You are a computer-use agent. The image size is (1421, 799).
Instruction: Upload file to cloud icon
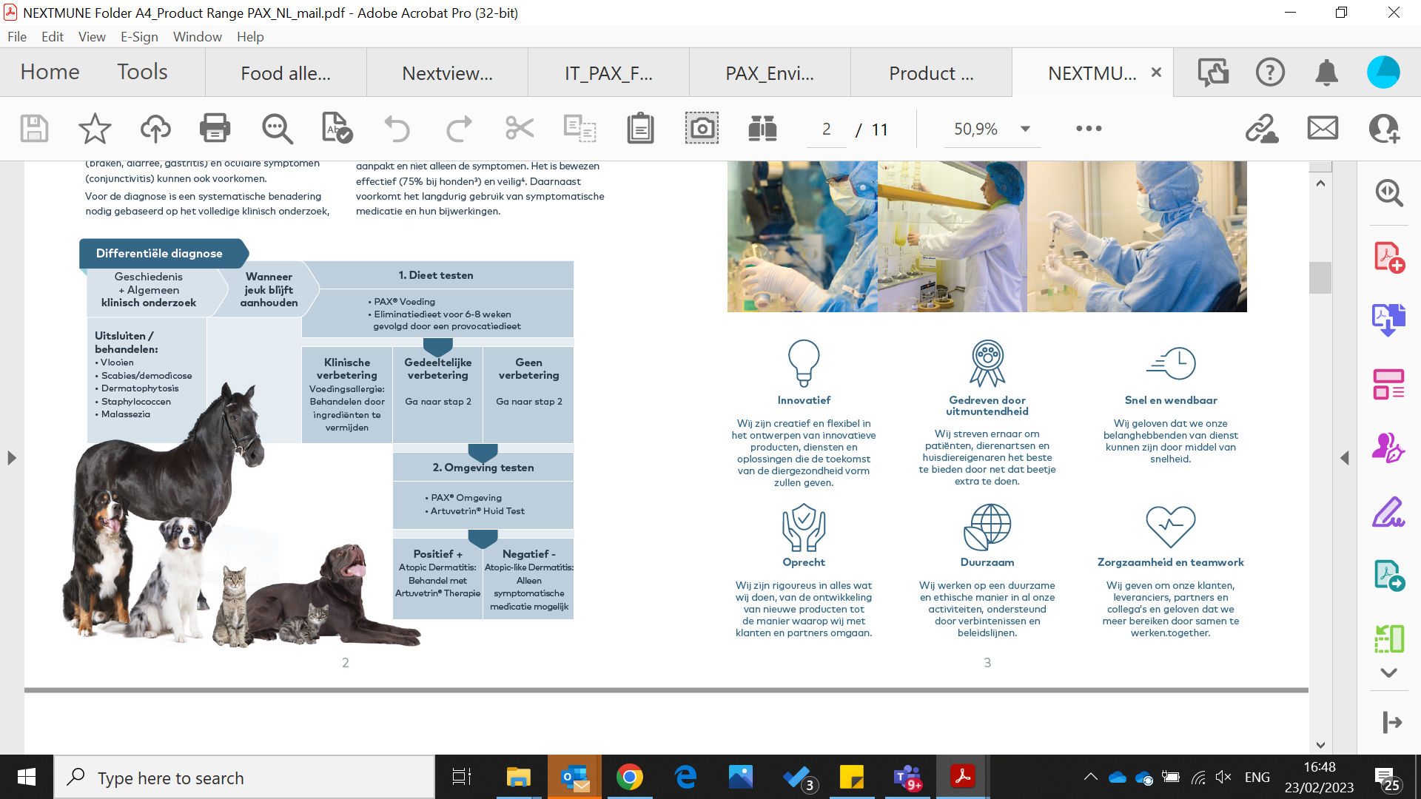155,129
